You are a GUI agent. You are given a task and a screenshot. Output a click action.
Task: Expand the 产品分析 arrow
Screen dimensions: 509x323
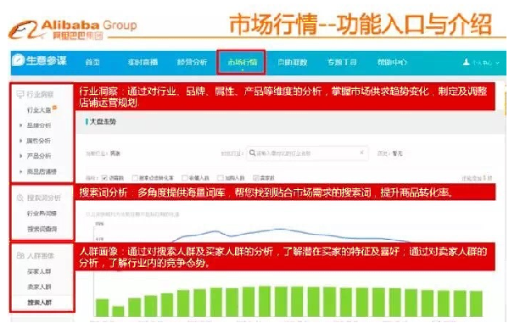[20, 156]
